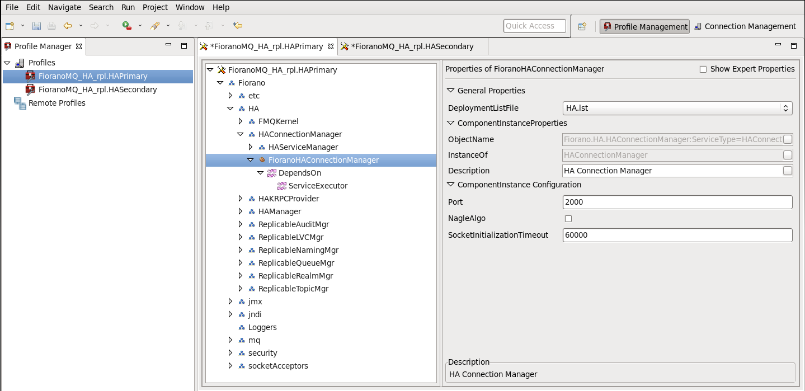Switch to Connection Management perspective
The width and height of the screenshot is (805, 391).
point(745,26)
